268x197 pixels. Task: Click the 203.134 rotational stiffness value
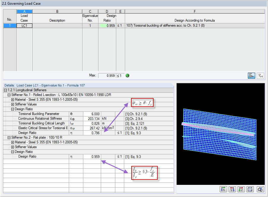pyautogui.click(x=92, y=118)
